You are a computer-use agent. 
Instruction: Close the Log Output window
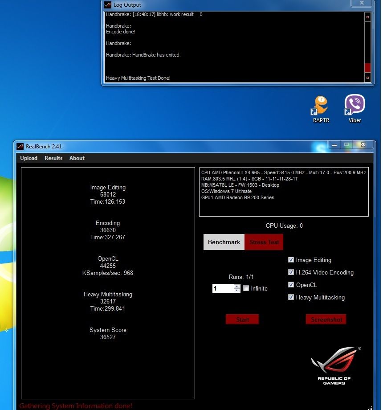pos(362,3)
